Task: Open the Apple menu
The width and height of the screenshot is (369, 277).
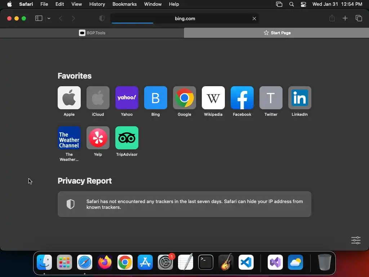Action: [x=9, y=4]
